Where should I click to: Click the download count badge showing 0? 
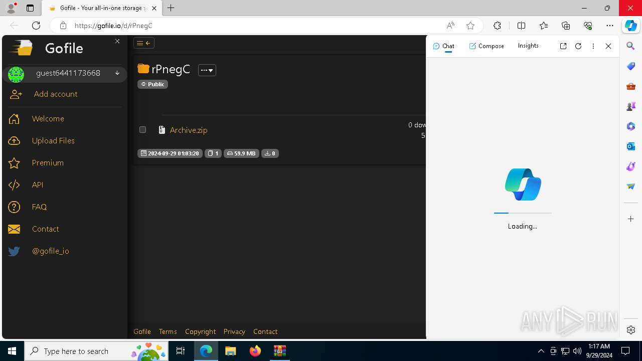pos(270,153)
